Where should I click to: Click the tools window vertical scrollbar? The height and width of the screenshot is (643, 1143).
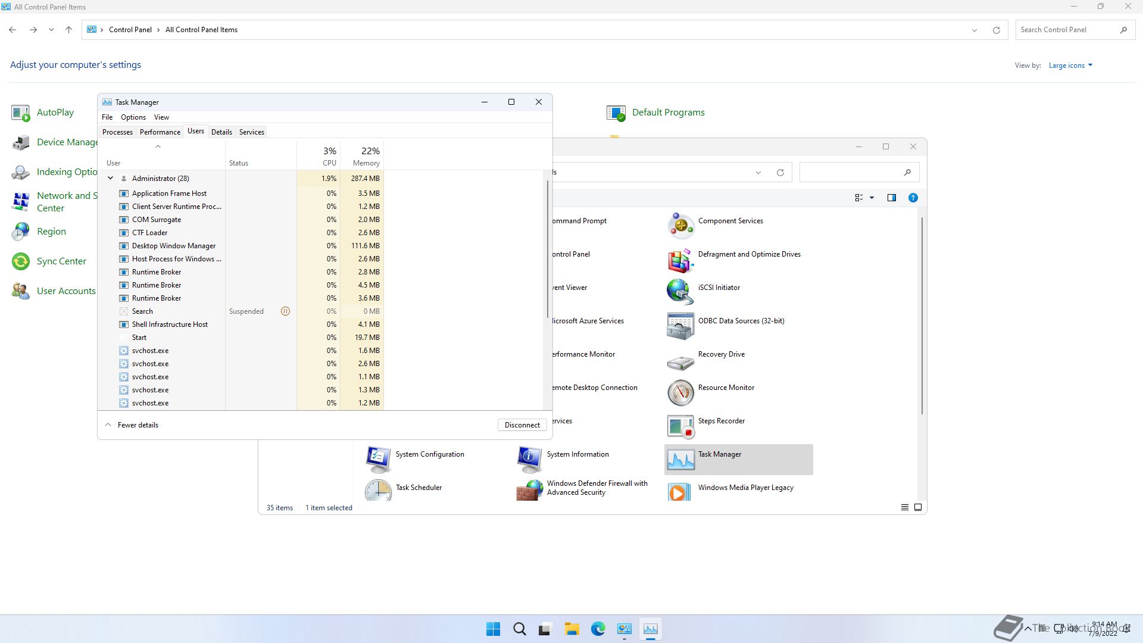[922, 316]
